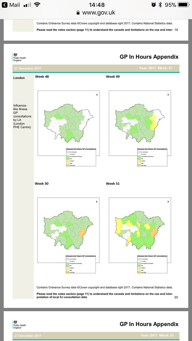
Task: Tap the Week 48 London map
Action: (x=69, y=123)
